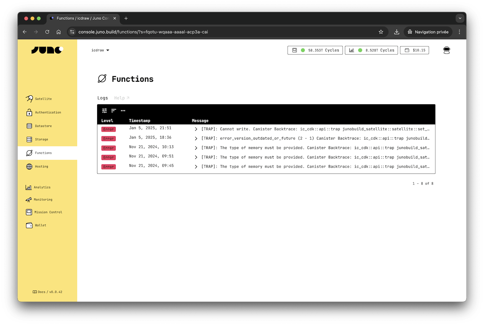Expand the Jan 5, 2025, 21:51 error log
Screen dimensions: 484x325
(196, 129)
